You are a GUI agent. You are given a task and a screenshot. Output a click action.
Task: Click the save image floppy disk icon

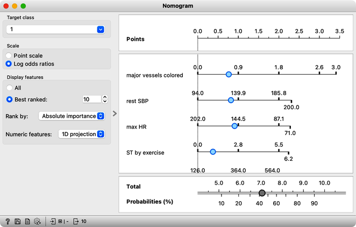click(x=18, y=221)
